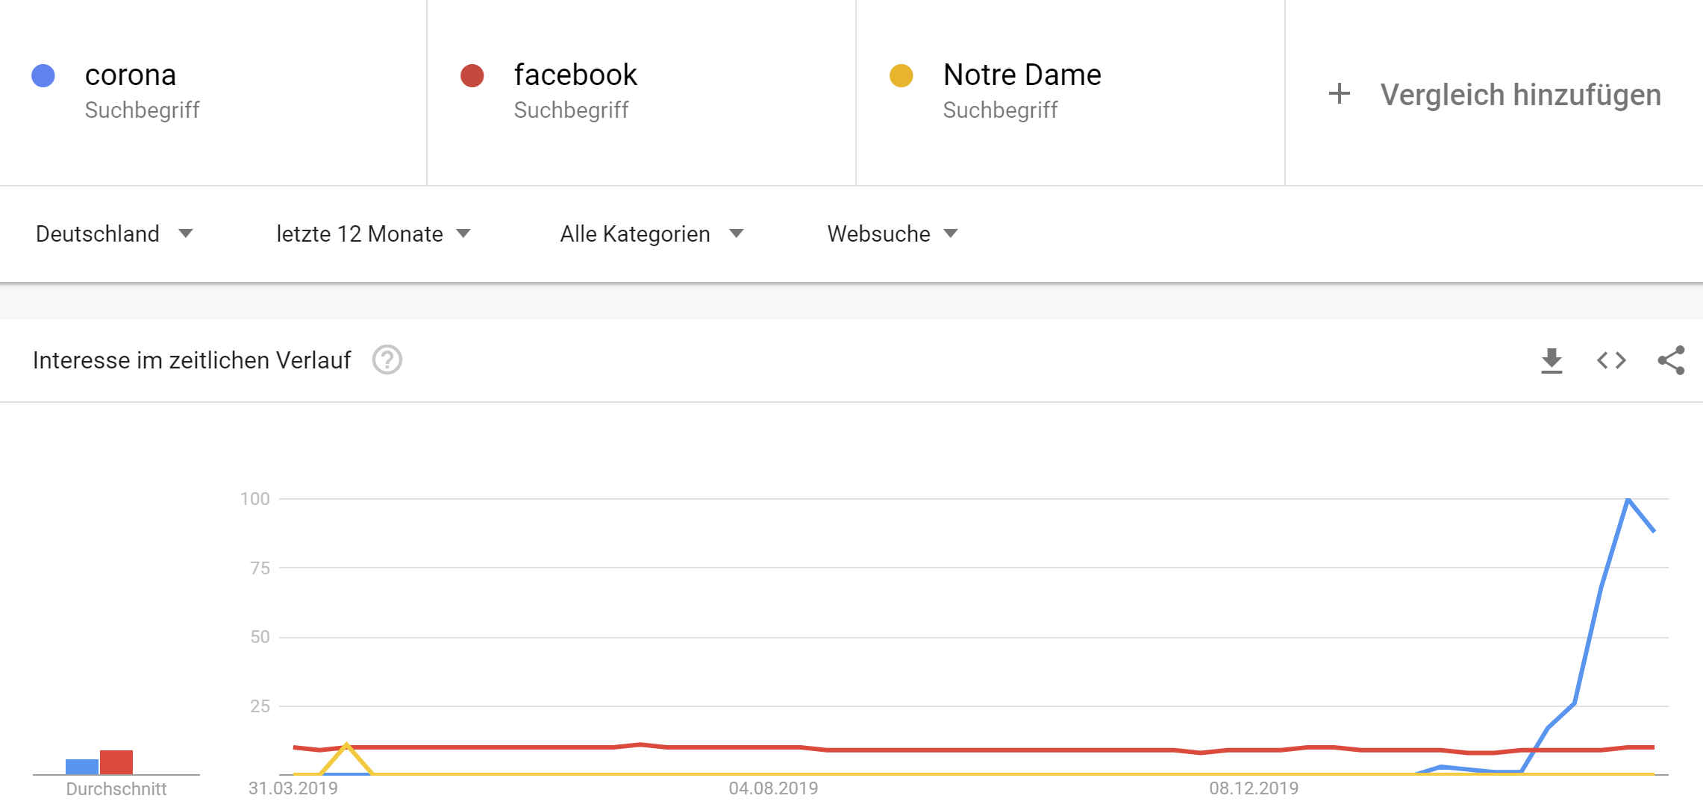
Task: Click Vergleich hinzufügen to add a term
Action: click(x=1520, y=95)
